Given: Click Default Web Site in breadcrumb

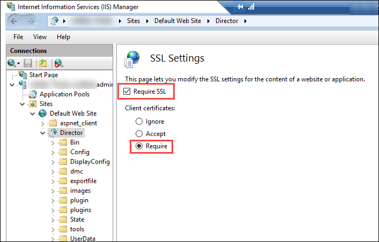Looking at the screenshot, I should click(179, 21).
